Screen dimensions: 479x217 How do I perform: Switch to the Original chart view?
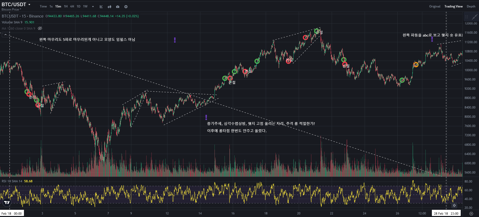435,6
